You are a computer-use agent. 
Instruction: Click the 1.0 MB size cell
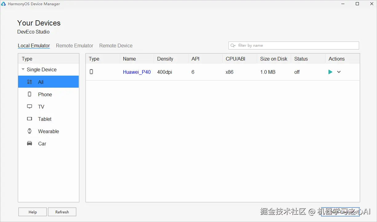pos(268,72)
